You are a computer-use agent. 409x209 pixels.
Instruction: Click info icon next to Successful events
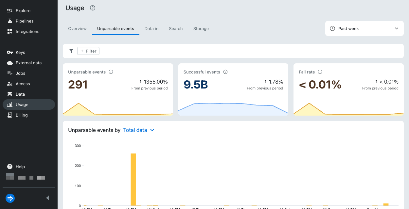tap(225, 72)
